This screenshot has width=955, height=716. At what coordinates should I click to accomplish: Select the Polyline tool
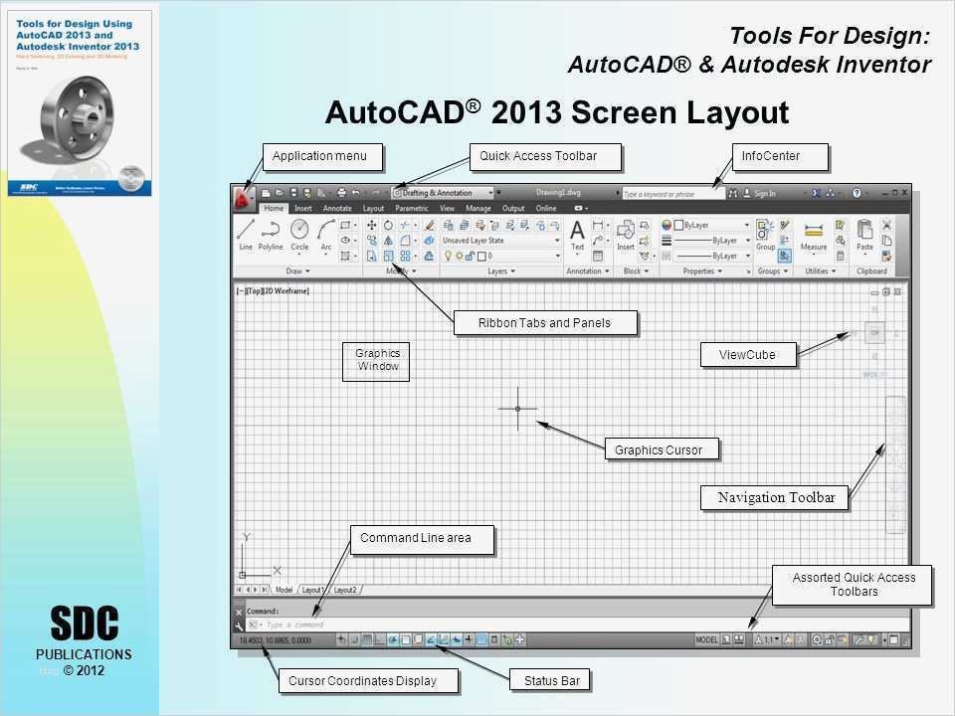271,235
